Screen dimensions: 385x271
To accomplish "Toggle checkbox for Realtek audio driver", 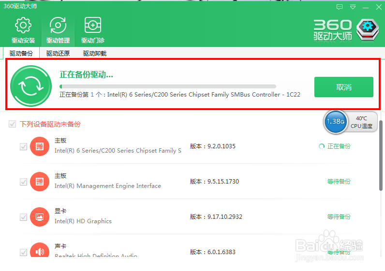I will pos(23,252).
